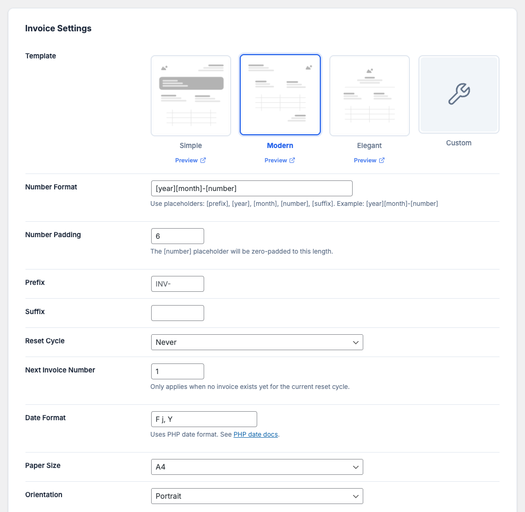The height and width of the screenshot is (512, 525).
Task: Pick the Elegant template thumbnail
Action: (x=370, y=96)
